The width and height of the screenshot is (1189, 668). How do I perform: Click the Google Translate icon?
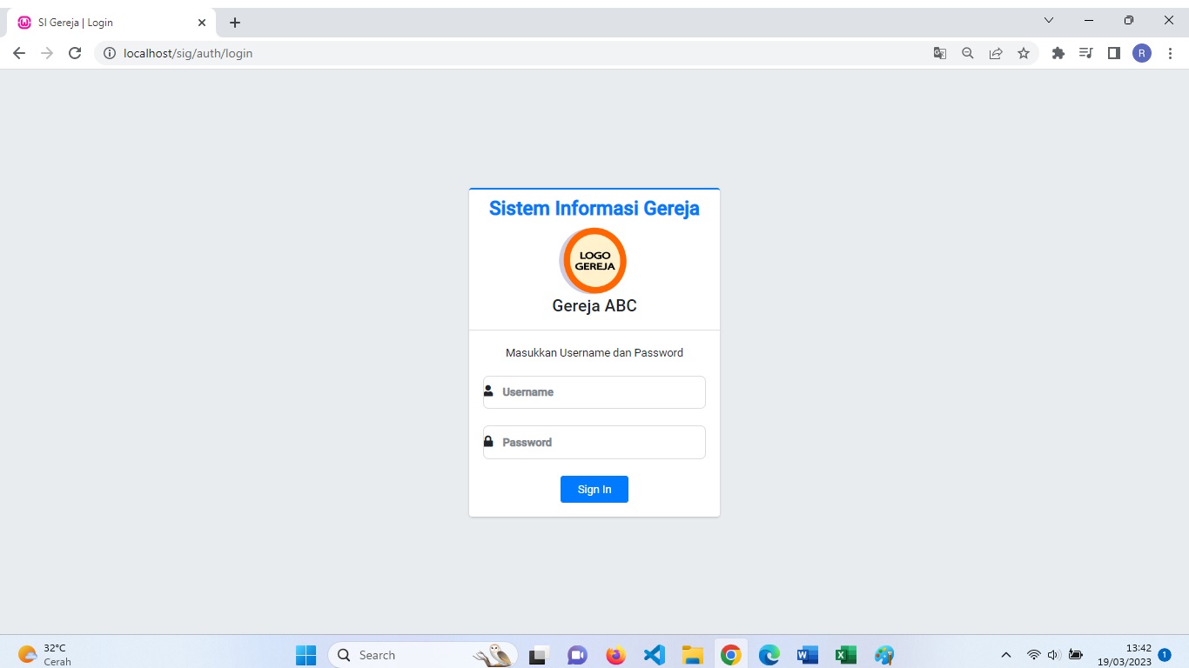pyautogui.click(x=940, y=53)
